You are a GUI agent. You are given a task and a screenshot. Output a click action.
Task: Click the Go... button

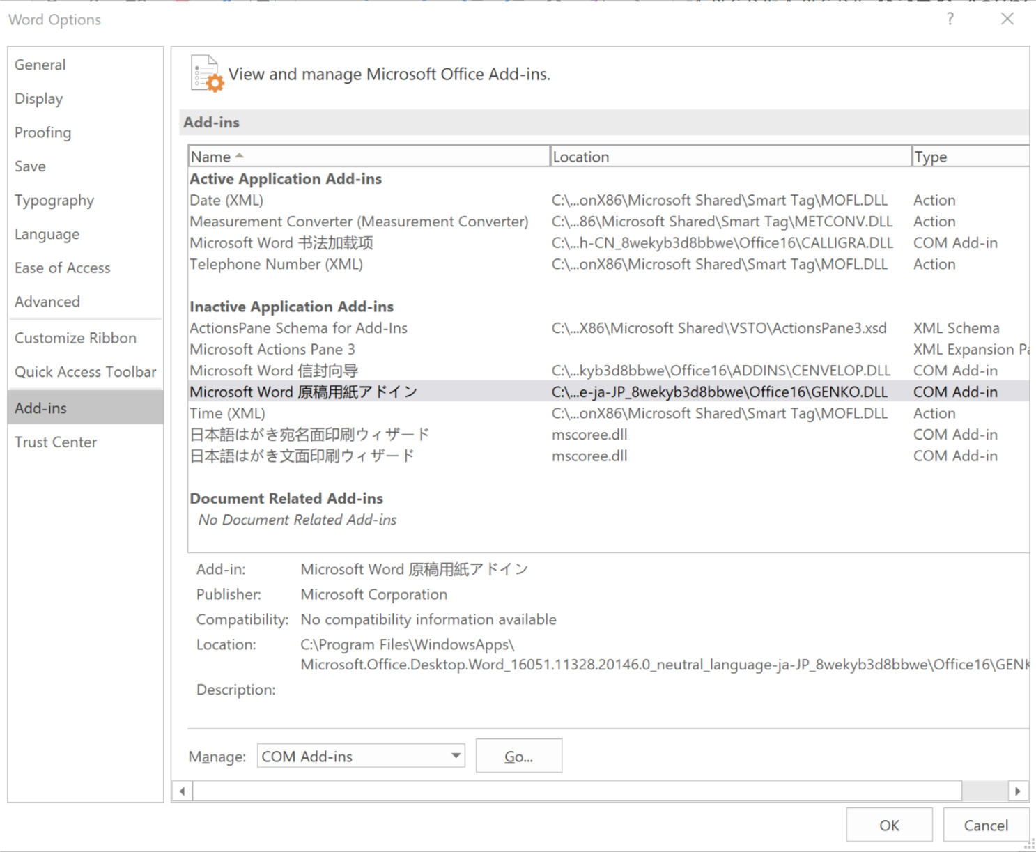click(519, 757)
